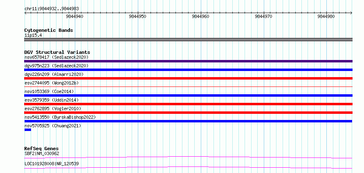Open variant dgv975n223 (Sedlazeck2020) label
This screenshot has width=364, height=173.
point(56,66)
